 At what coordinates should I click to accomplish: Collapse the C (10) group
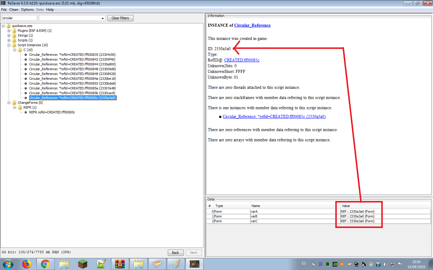pyautogui.click(x=15, y=50)
